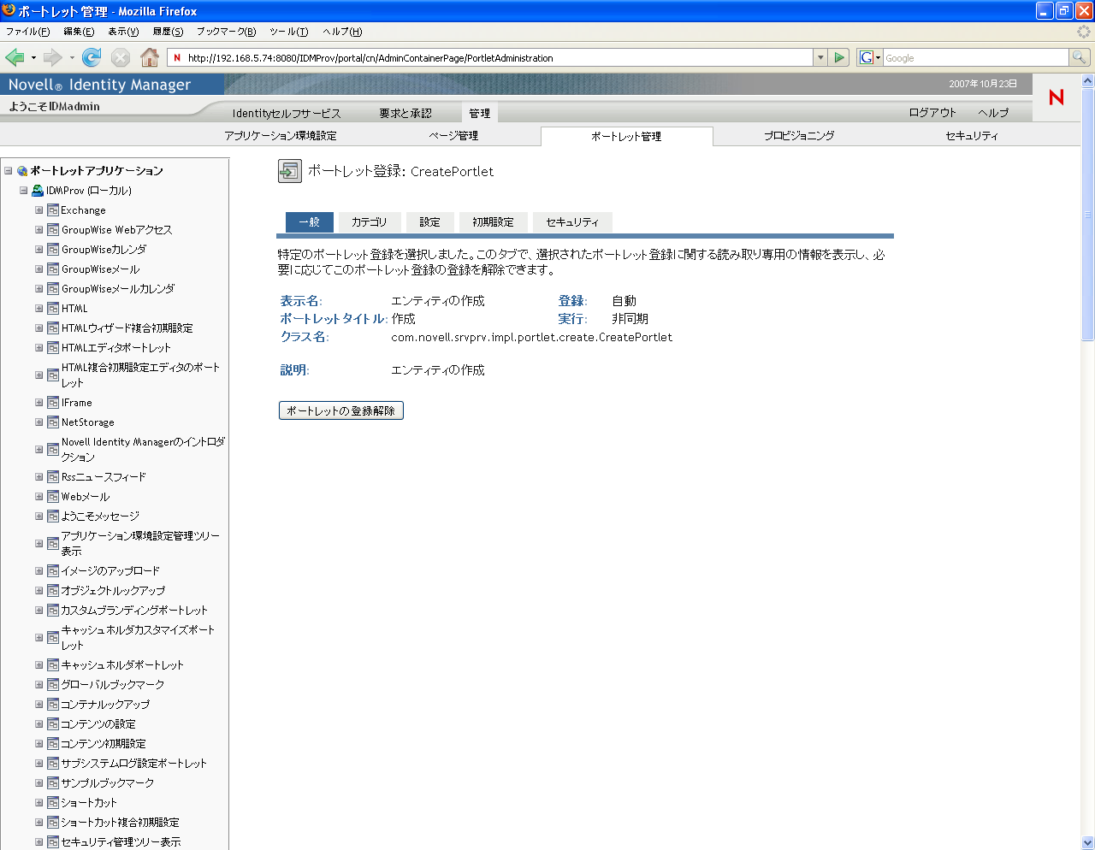Open the ブックマーク(B) menu
The width and height of the screenshot is (1095, 850).
(226, 32)
